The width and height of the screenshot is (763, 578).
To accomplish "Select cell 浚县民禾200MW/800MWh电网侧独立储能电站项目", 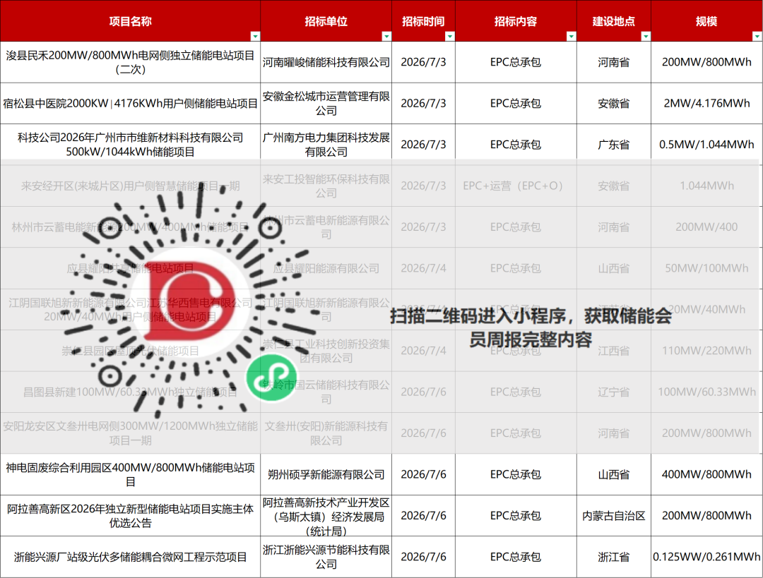I will coord(131,62).
